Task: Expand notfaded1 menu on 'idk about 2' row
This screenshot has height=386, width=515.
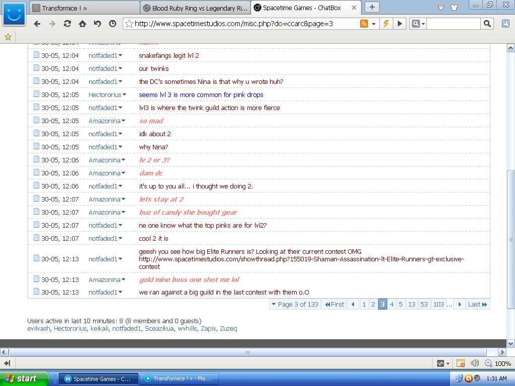Action: tap(121, 134)
